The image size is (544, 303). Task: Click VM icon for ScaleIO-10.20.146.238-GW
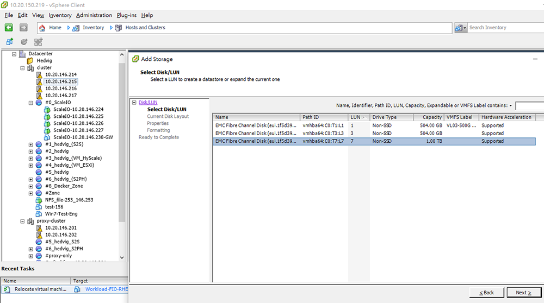(47, 137)
